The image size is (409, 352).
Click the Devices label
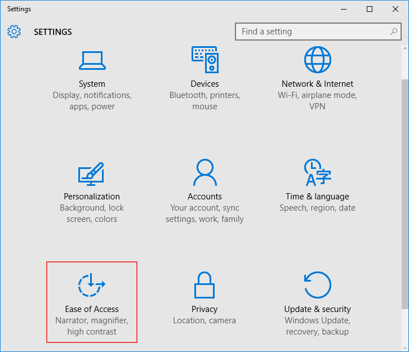(204, 84)
